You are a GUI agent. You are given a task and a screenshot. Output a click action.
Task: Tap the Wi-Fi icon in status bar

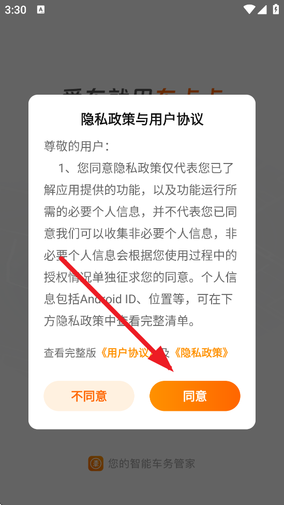249,9
